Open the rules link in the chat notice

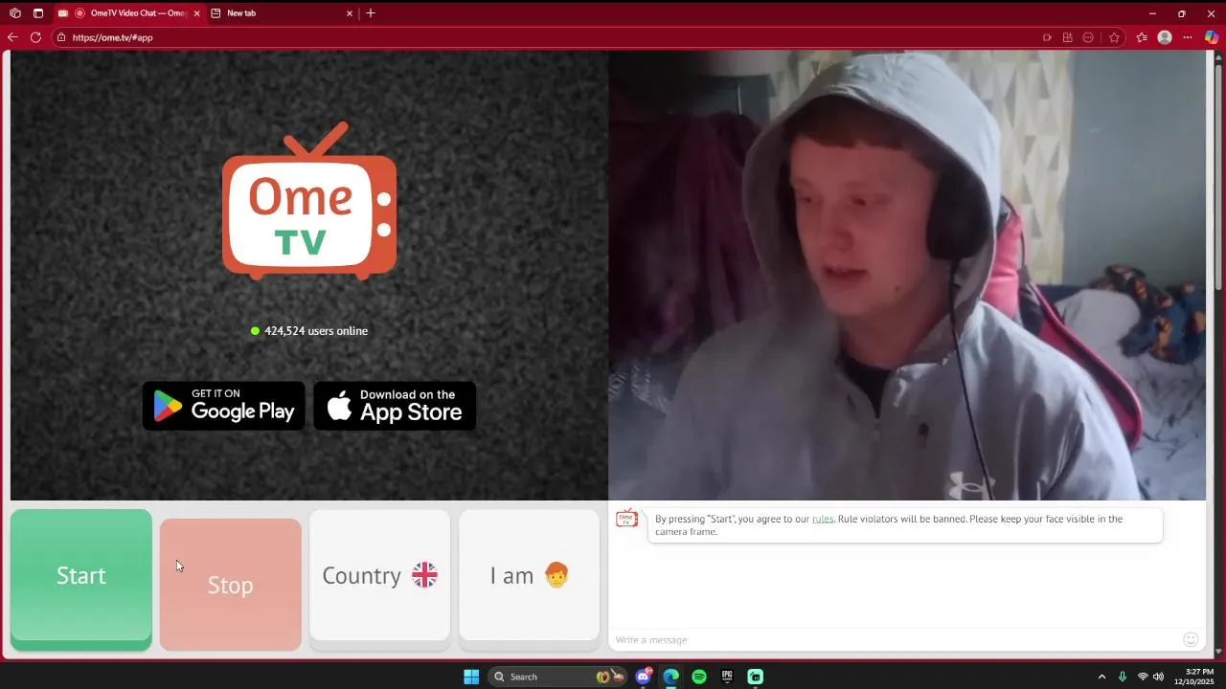[x=823, y=519]
